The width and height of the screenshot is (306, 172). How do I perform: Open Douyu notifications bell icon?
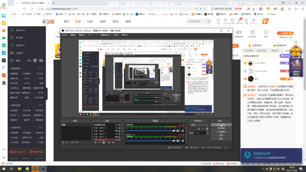pos(246,21)
